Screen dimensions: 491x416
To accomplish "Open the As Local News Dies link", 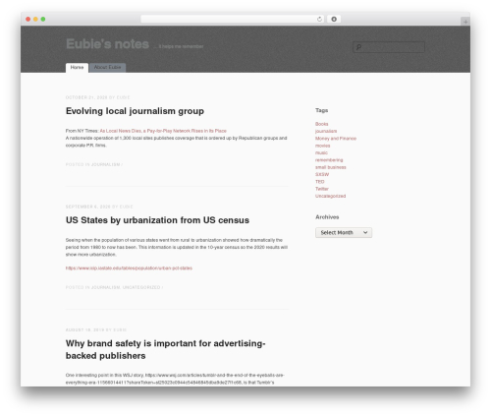I will click(163, 131).
